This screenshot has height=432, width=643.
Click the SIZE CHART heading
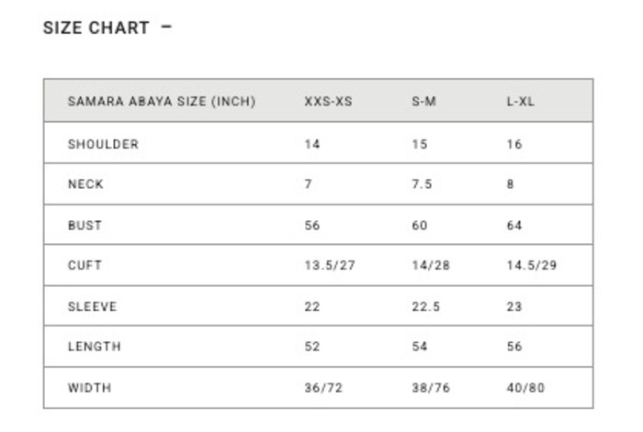click(x=96, y=28)
